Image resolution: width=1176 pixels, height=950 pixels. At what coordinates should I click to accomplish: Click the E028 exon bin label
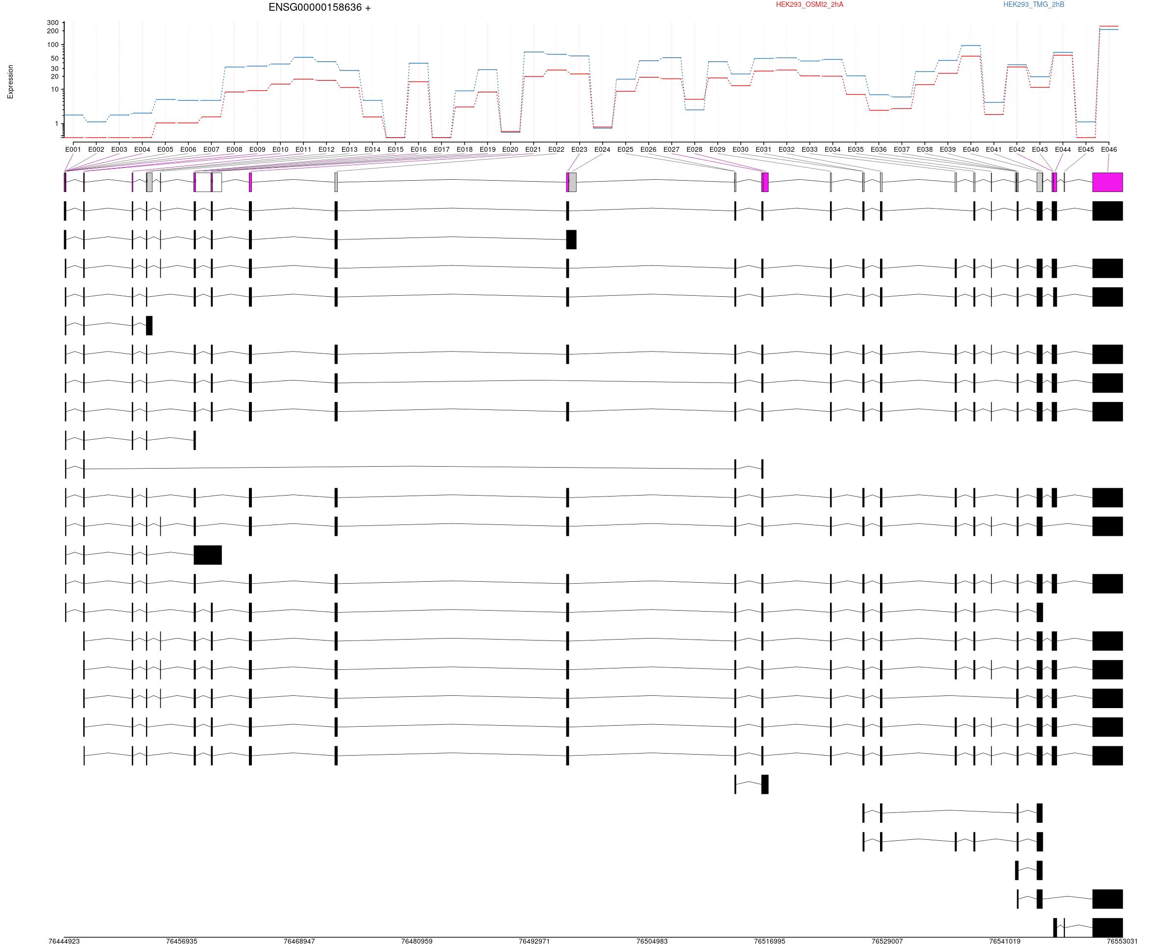tap(694, 149)
